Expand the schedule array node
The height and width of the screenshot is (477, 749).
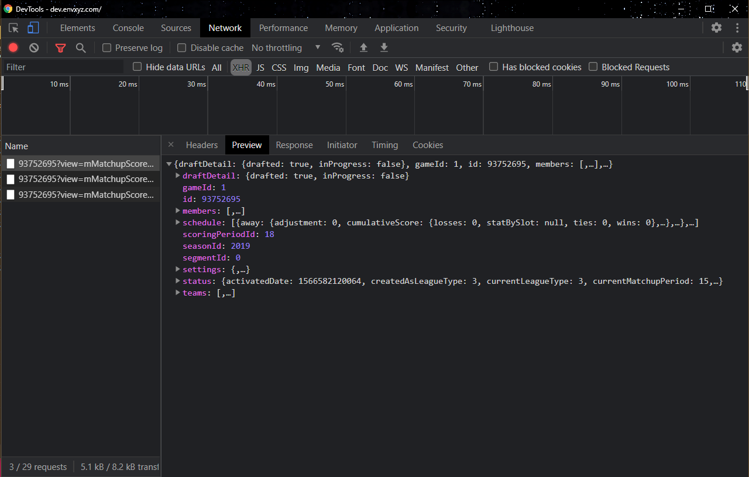tap(178, 222)
